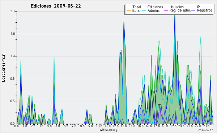Click the chart title Ediciones 2009-05-22
217x133 pixels.
pos(56,6)
